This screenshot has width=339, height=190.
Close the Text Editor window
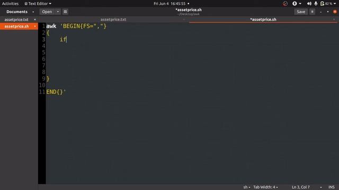pyautogui.click(x=335, y=12)
